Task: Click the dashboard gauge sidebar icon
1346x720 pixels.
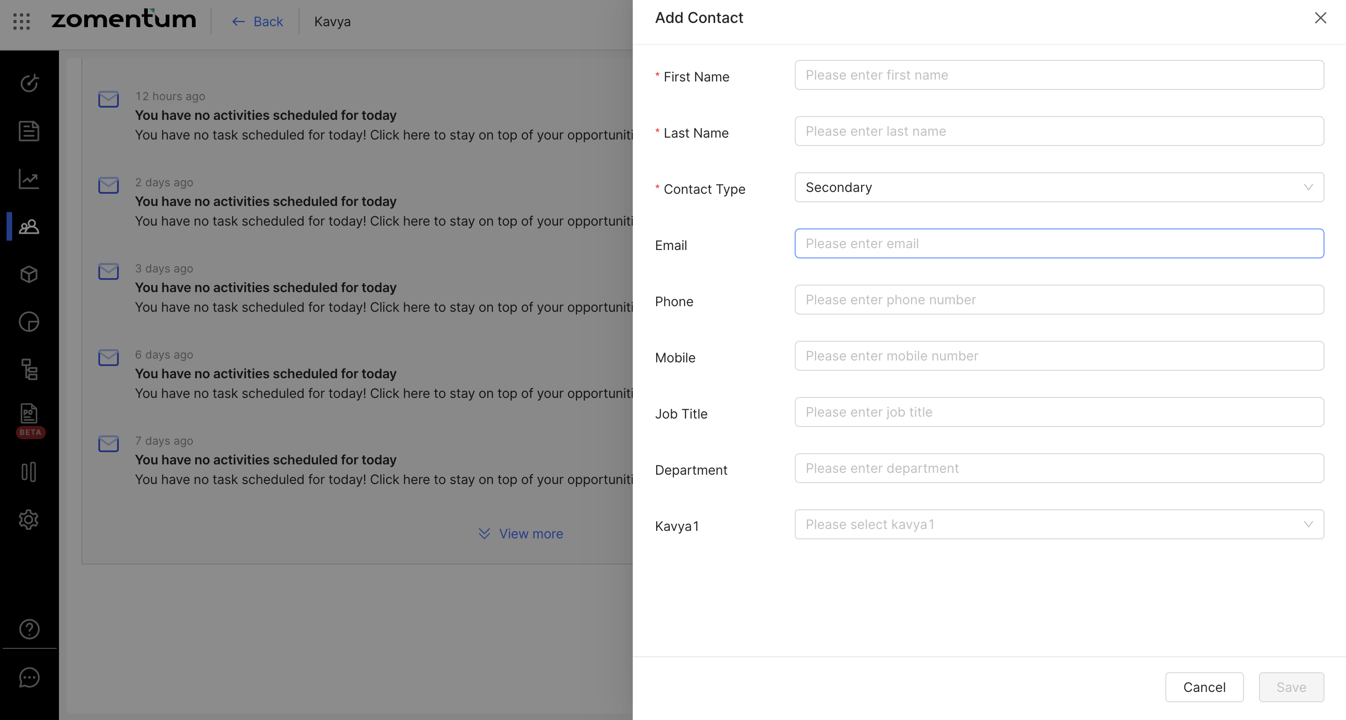Action: [29, 83]
